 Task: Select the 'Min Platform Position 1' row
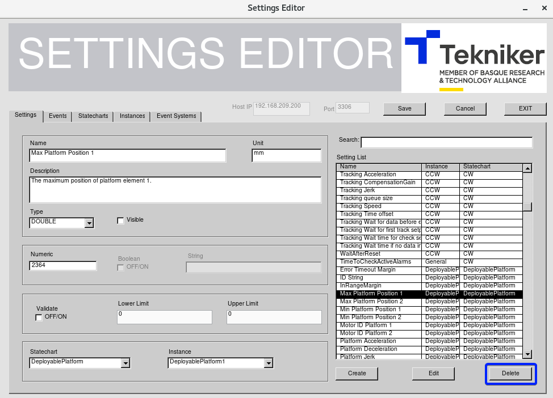click(430, 310)
